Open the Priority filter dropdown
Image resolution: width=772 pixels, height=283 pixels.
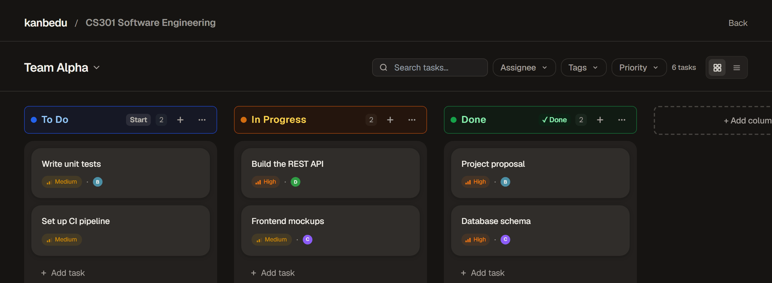pos(639,67)
